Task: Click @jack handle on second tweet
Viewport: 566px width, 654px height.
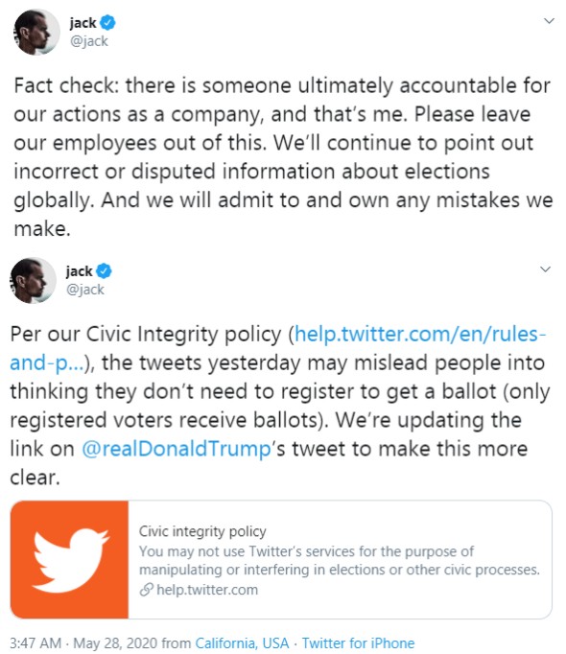Action: pyautogui.click(x=85, y=290)
